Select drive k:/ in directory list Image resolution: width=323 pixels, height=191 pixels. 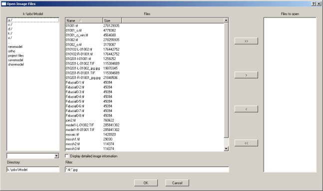[x=10, y=33]
